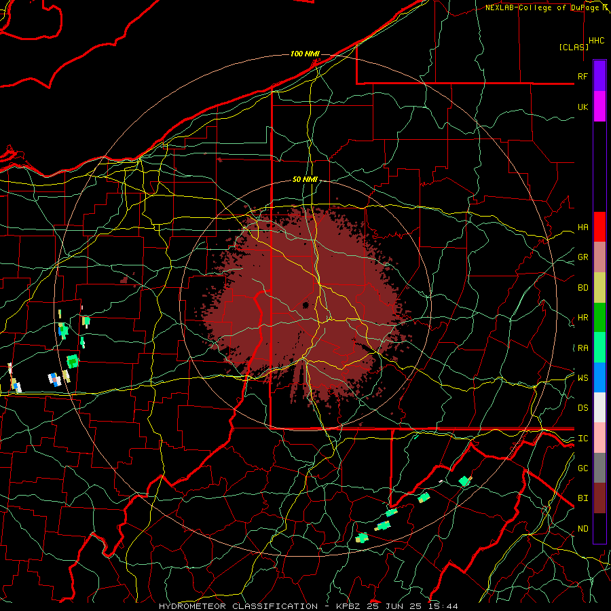
Task: Click the "50 NMI" range ring label
Action: point(305,179)
